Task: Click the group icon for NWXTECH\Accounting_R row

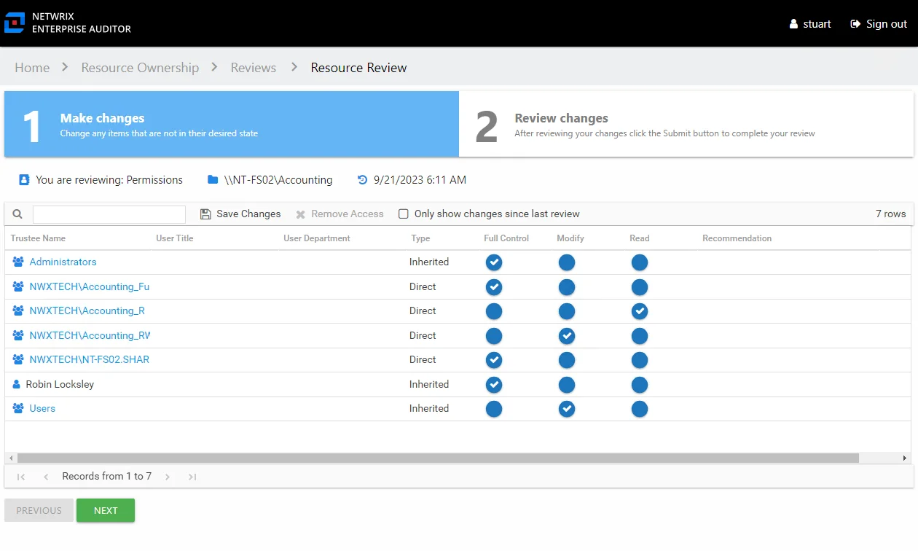Action: [18, 310]
